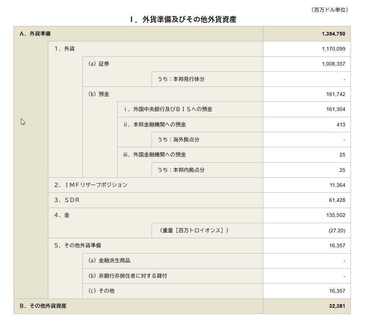Select the IMFリザーブポジション row
This screenshot has width=371, height=318.
(91, 185)
